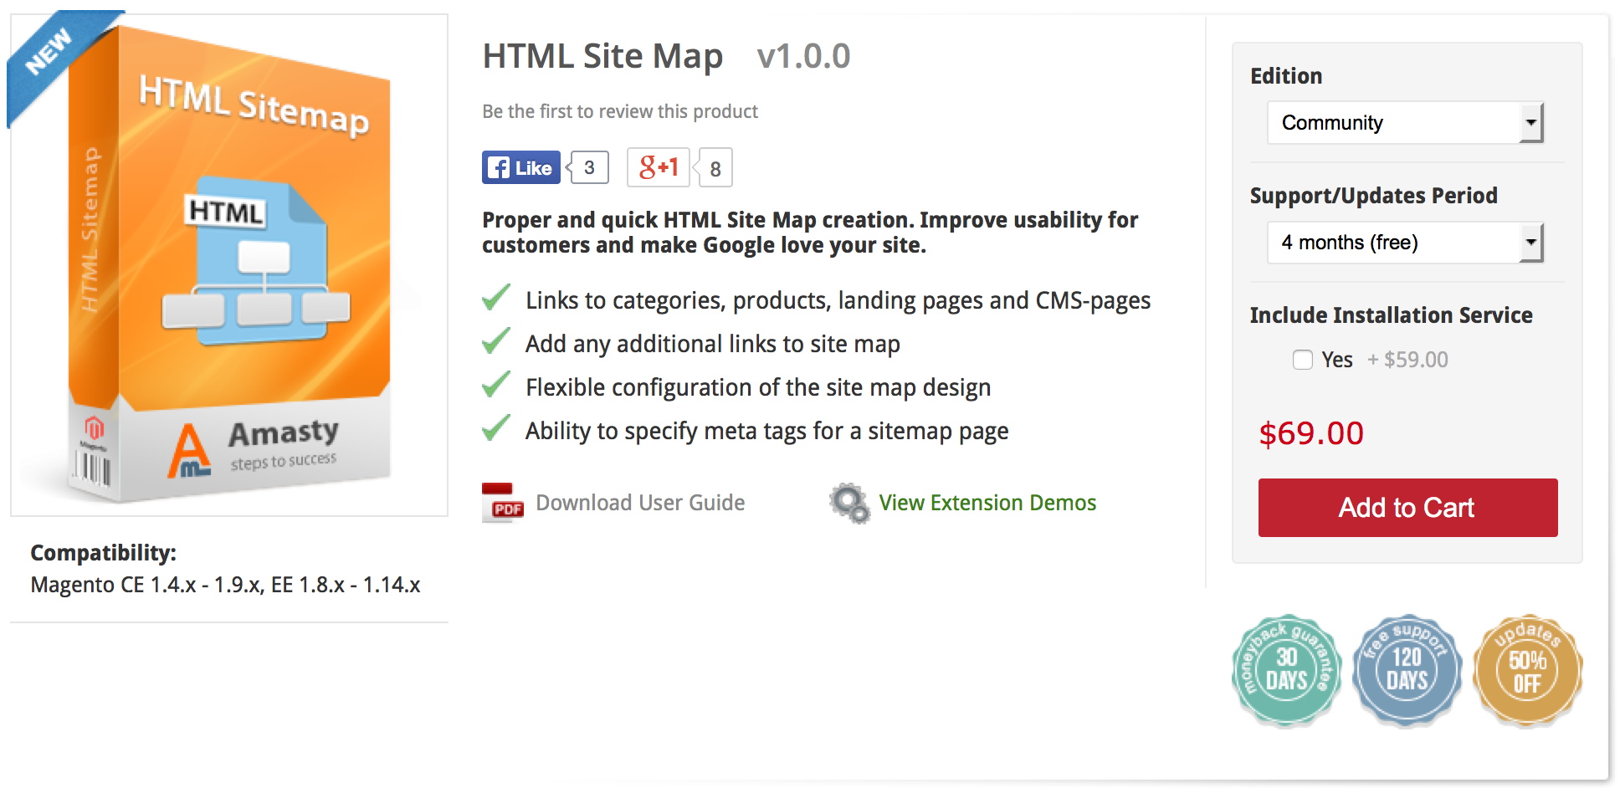This screenshot has width=1620, height=788.
Task: Expand the Support/Updates Period dropdown
Action: tap(1404, 243)
